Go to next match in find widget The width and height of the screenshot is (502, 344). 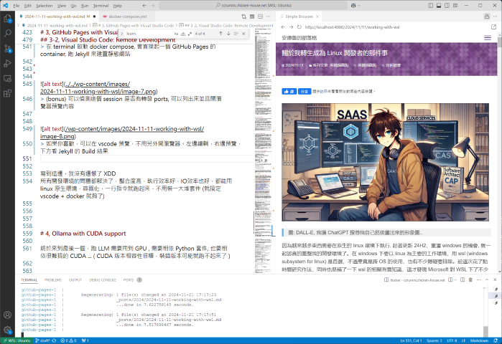click(x=228, y=34)
